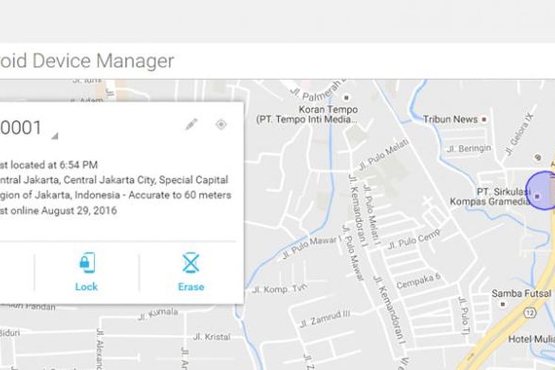Click the Hotel Mulia map label
The height and width of the screenshot is (370, 555).
click(x=530, y=339)
